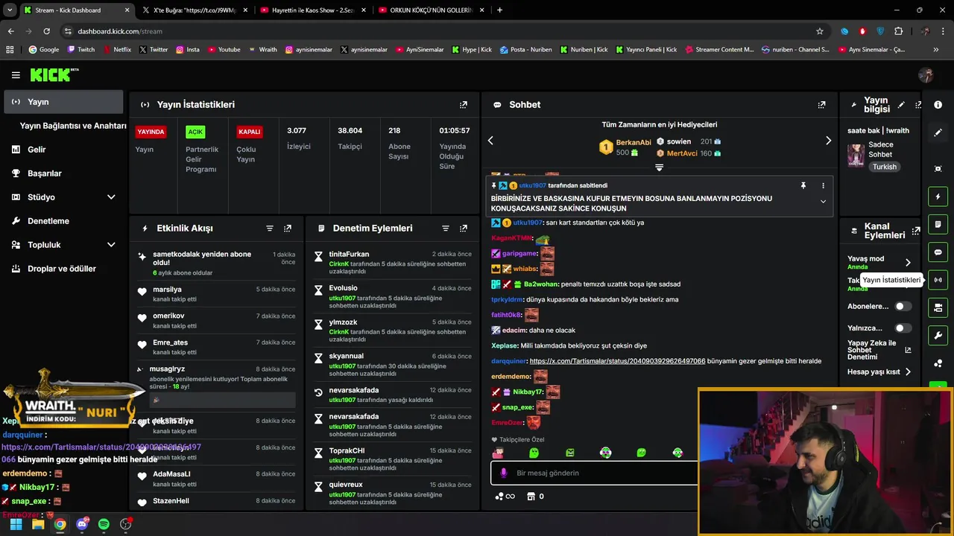Open channel points icon below chat input
Viewport: 954px width, 536px height.
pyautogui.click(x=505, y=497)
